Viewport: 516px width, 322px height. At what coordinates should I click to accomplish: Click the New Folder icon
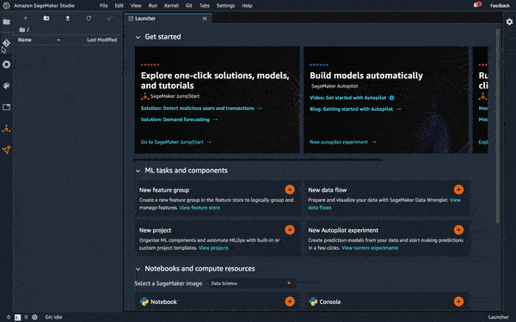(46, 18)
